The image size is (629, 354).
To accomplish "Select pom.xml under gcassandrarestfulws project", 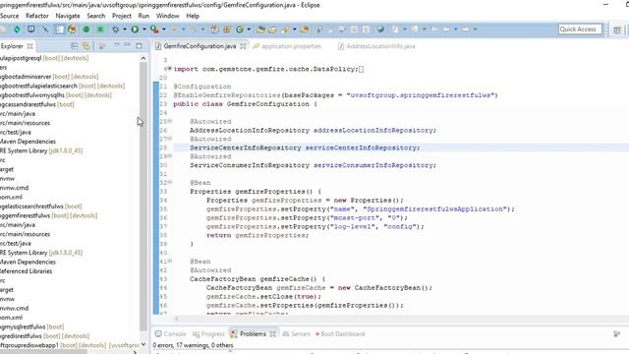I will [x=11, y=197].
